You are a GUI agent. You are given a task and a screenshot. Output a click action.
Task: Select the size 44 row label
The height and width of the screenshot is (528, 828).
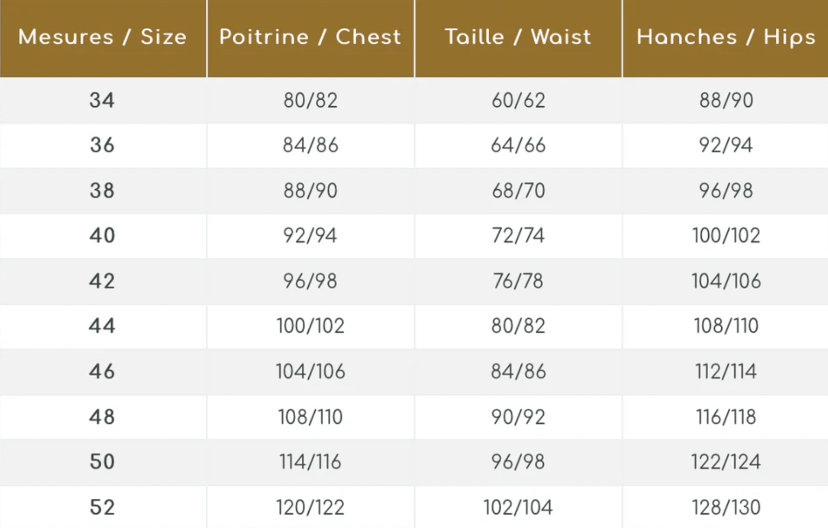(102, 326)
